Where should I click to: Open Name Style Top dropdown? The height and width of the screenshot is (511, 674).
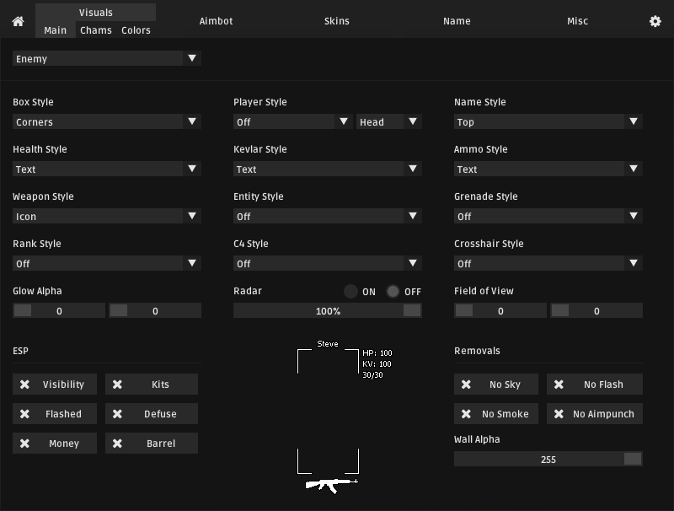(x=548, y=121)
